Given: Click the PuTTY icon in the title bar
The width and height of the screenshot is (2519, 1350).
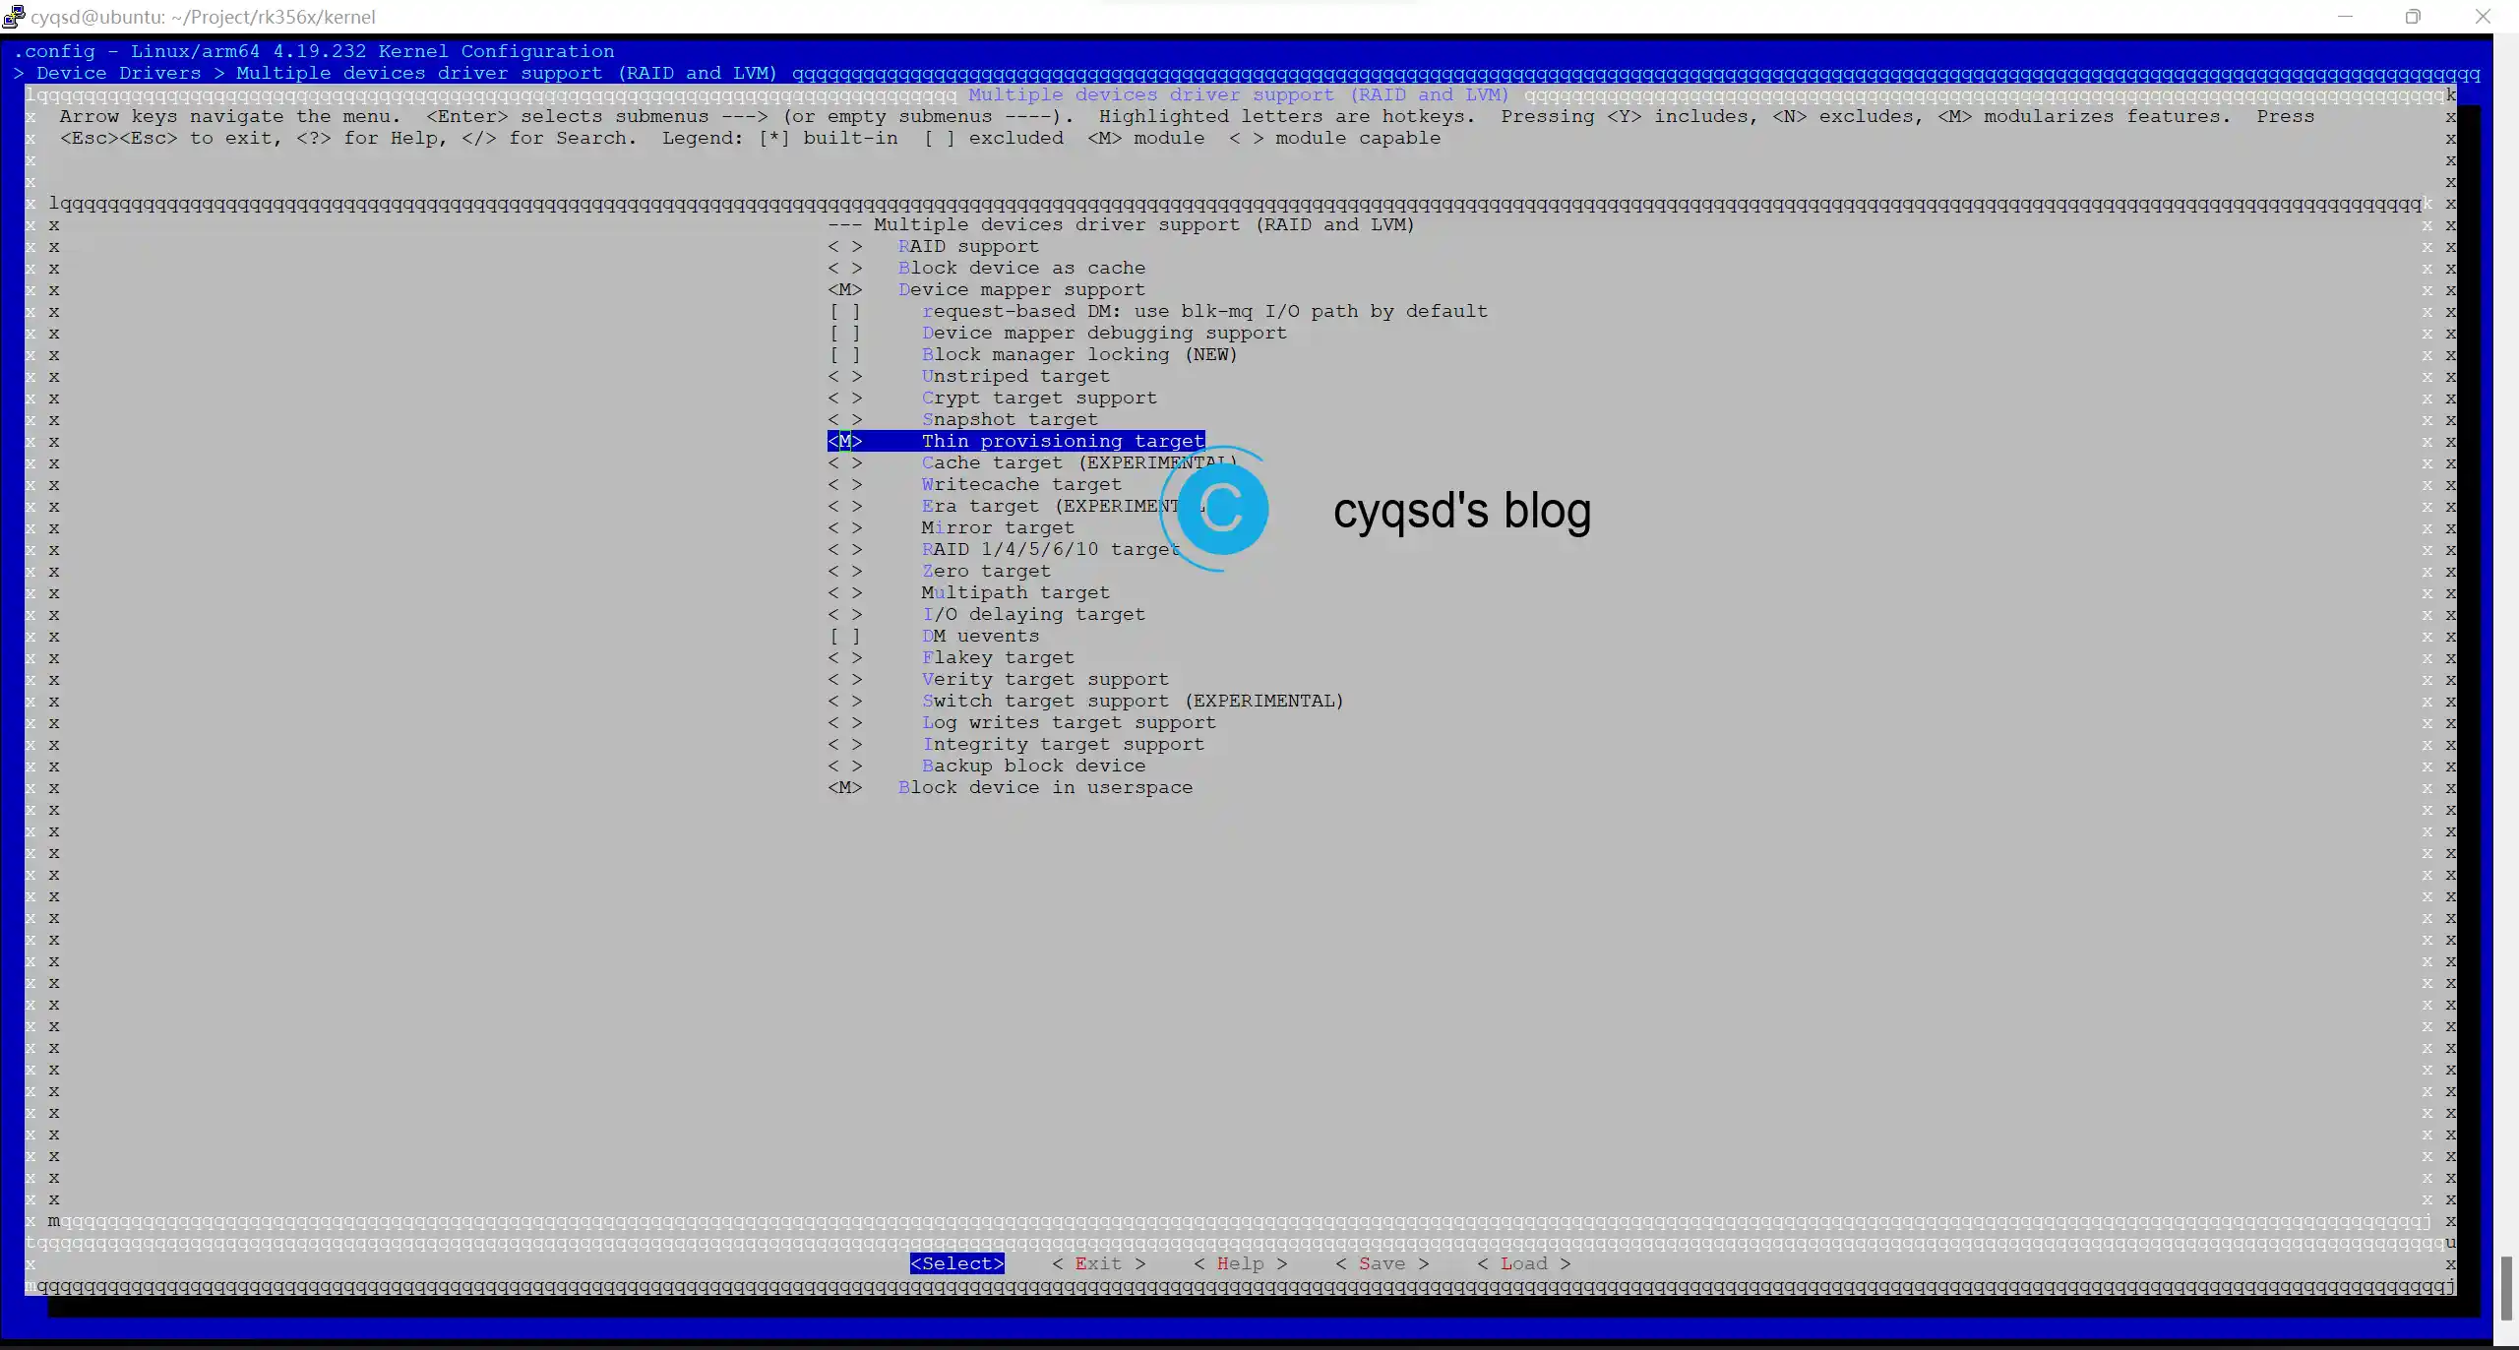Looking at the screenshot, I should point(13,16).
